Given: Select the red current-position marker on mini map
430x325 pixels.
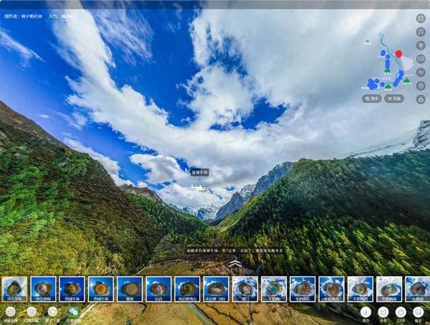Looking at the screenshot, I should [399, 53].
